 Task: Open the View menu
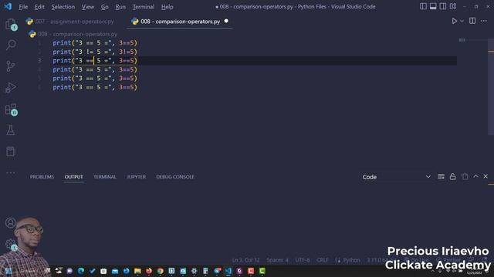coord(88,7)
